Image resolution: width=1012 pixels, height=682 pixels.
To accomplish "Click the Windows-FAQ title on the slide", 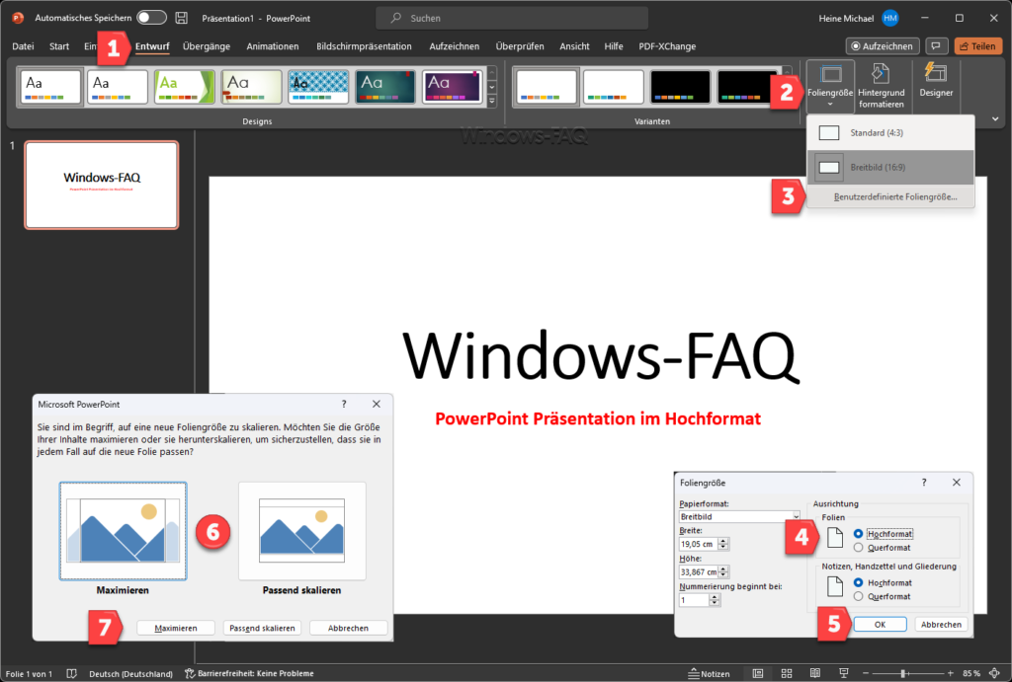I will pos(601,355).
